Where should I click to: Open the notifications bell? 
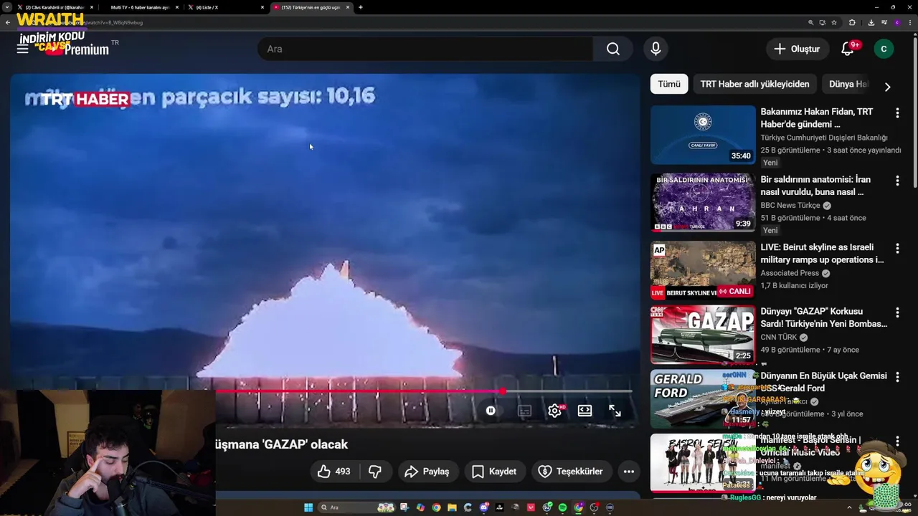tap(848, 49)
